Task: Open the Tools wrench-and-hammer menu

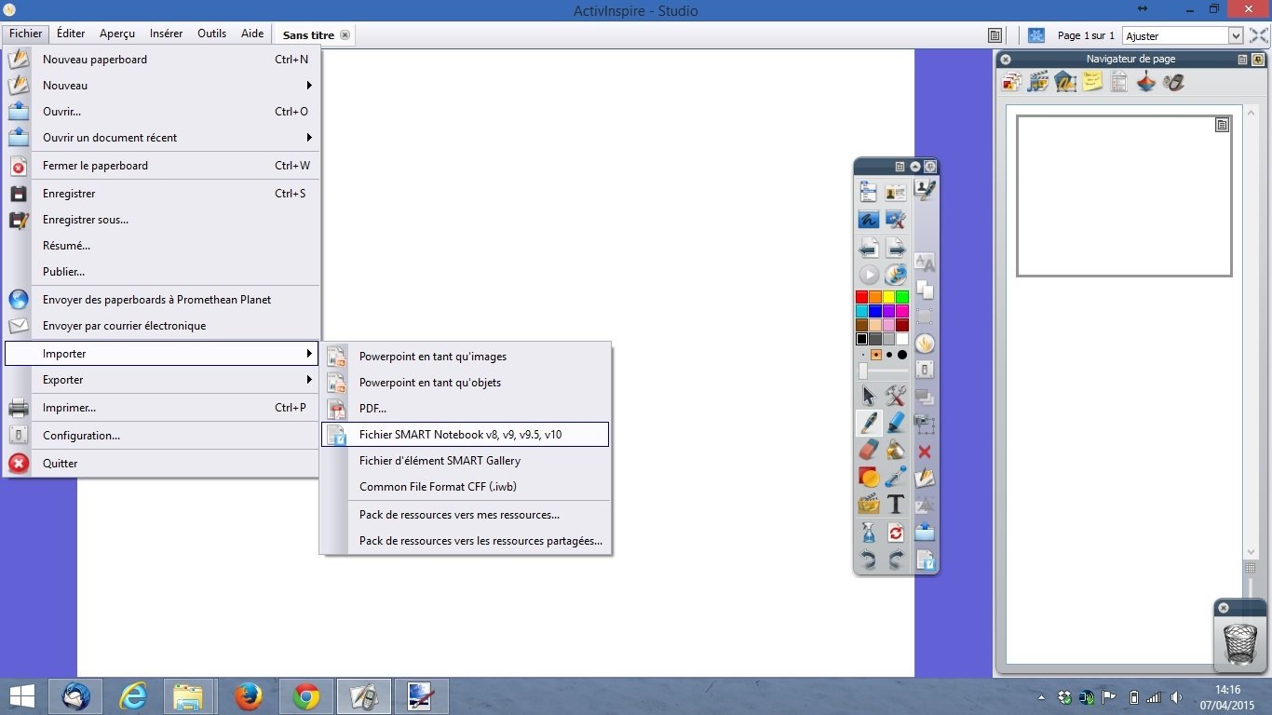Action: point(896,396)
